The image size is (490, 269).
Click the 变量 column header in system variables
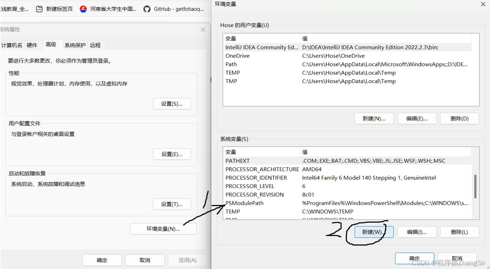(262, 152)
